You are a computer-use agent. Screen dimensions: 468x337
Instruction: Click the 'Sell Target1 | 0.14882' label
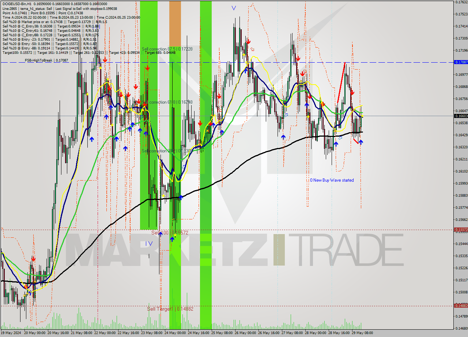pyautogui.click(x=170, y=309)
